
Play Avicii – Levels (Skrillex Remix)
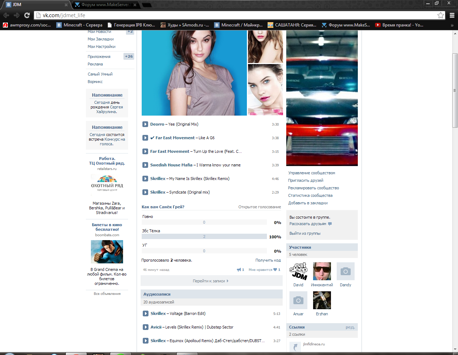(x=146, y=327)
